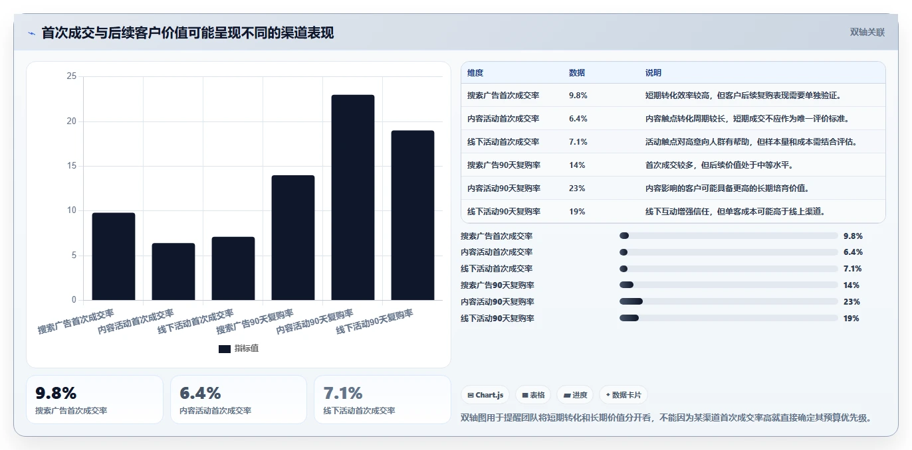Open the 6.4% 内容活动首次成交率 data card
Viewport: 912px width, 450px height.
pos(239,400)
